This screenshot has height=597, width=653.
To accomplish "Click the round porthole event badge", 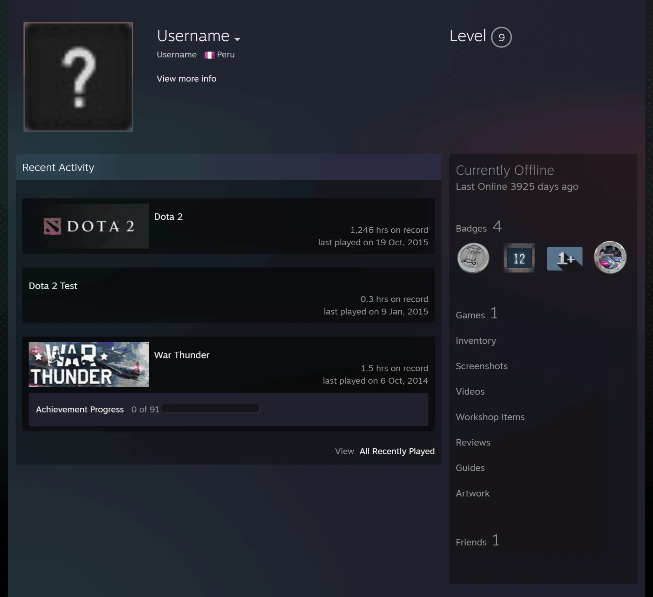I will tap(610, 258).
